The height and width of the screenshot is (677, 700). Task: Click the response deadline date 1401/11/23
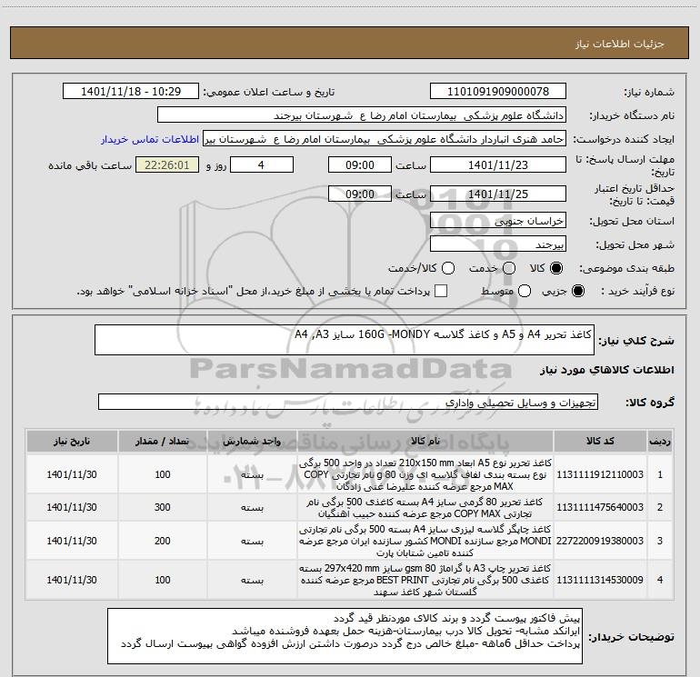[x=498, y=164]
